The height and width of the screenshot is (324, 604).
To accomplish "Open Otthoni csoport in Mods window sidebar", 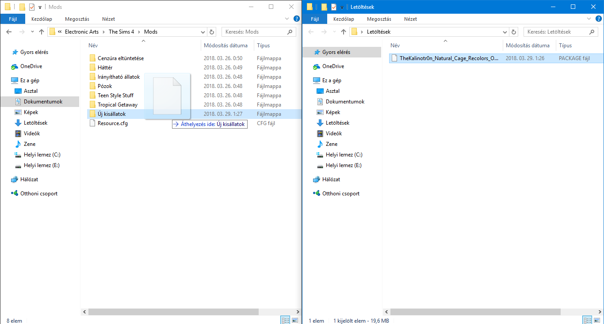I will [x=39, y=194].
